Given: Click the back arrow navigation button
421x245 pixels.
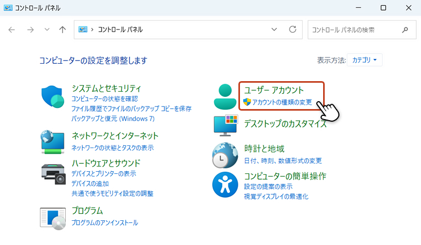Looking at the screenshot, I should click(12, 30).
